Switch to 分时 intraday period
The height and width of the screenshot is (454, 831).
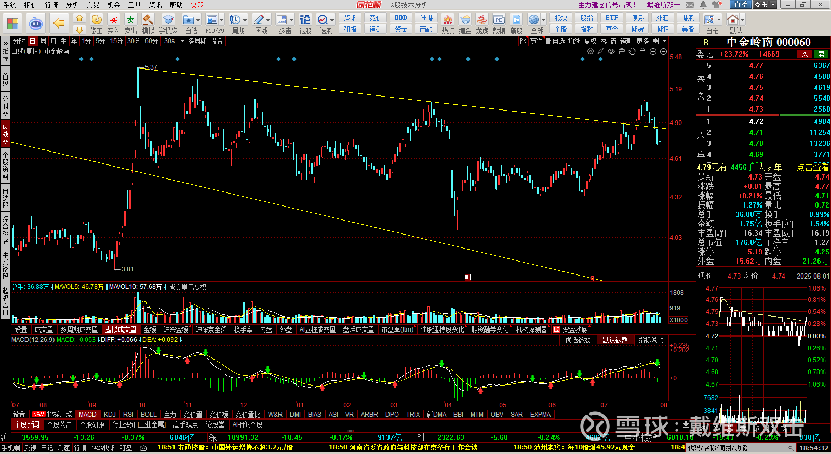(19, 41)
